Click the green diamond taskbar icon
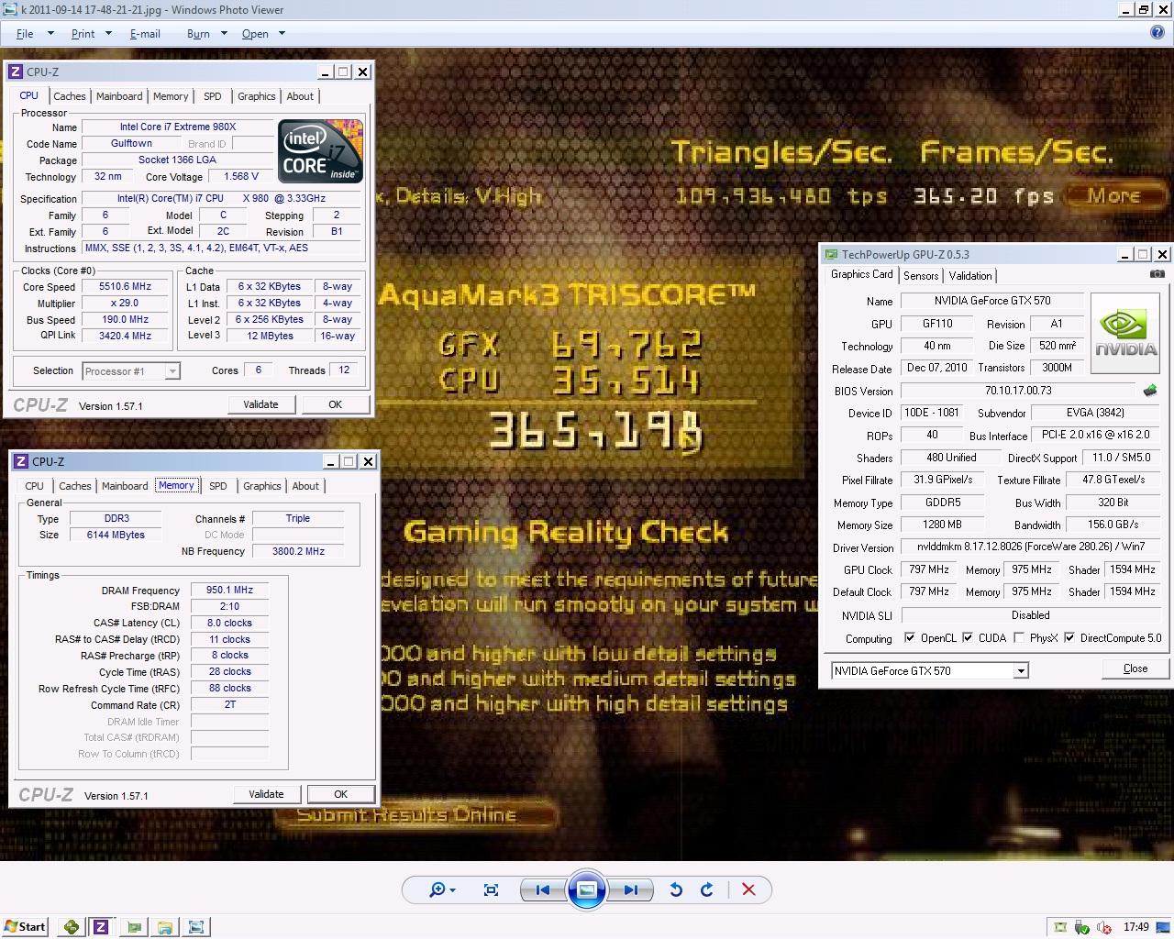The width and height of the screenshot is (1174, 939). [71, 927]
